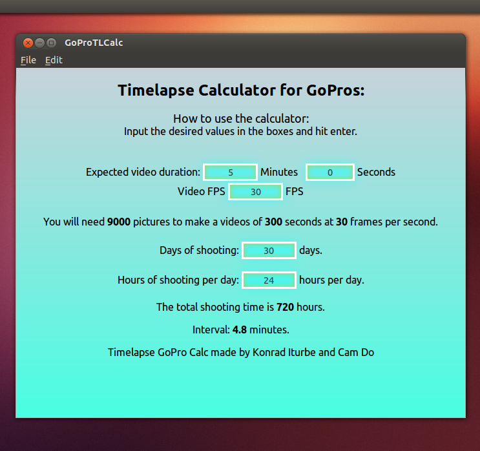Click the 'How to use the calculator' text

(241, 119)
